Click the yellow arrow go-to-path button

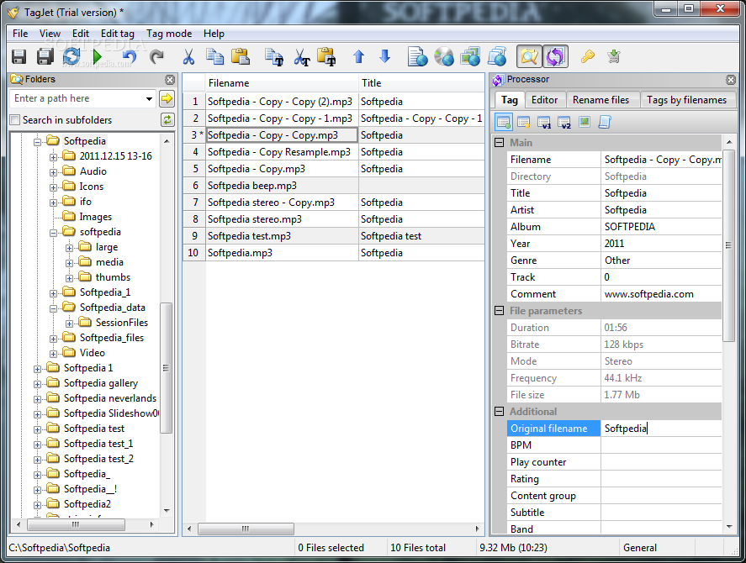tap(167, 98)
